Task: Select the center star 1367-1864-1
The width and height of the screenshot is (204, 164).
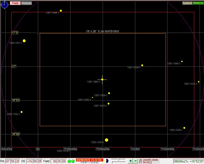Action: [102, 80]
